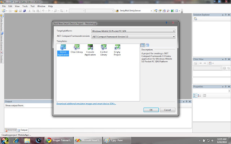Click Class View back arrow

(201, 63)
